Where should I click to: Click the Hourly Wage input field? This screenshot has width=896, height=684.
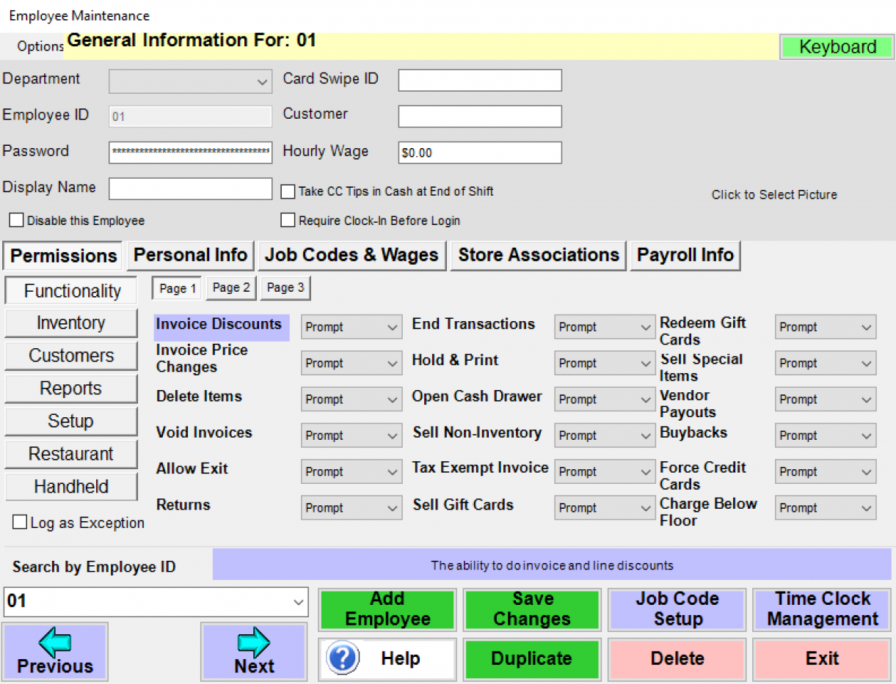click(x=479, y=152)
